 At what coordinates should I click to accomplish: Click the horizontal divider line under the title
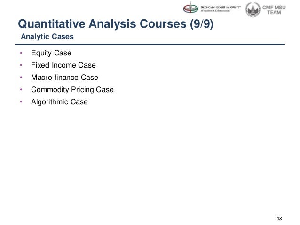pyautogui.click(x=150, y=45)
